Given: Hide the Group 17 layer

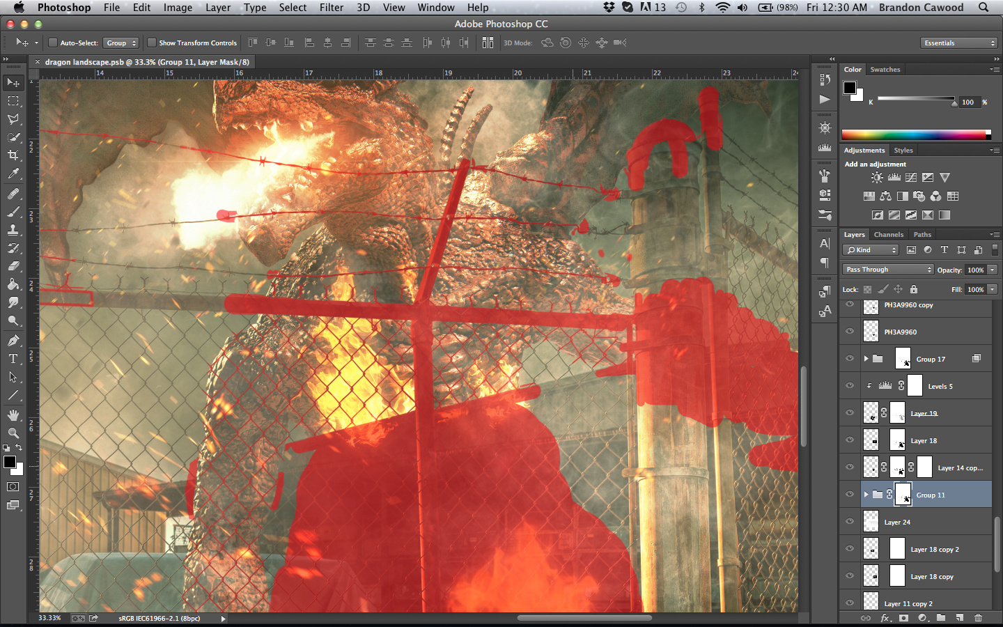Looking at the screenshot, I should coord(850,359).
